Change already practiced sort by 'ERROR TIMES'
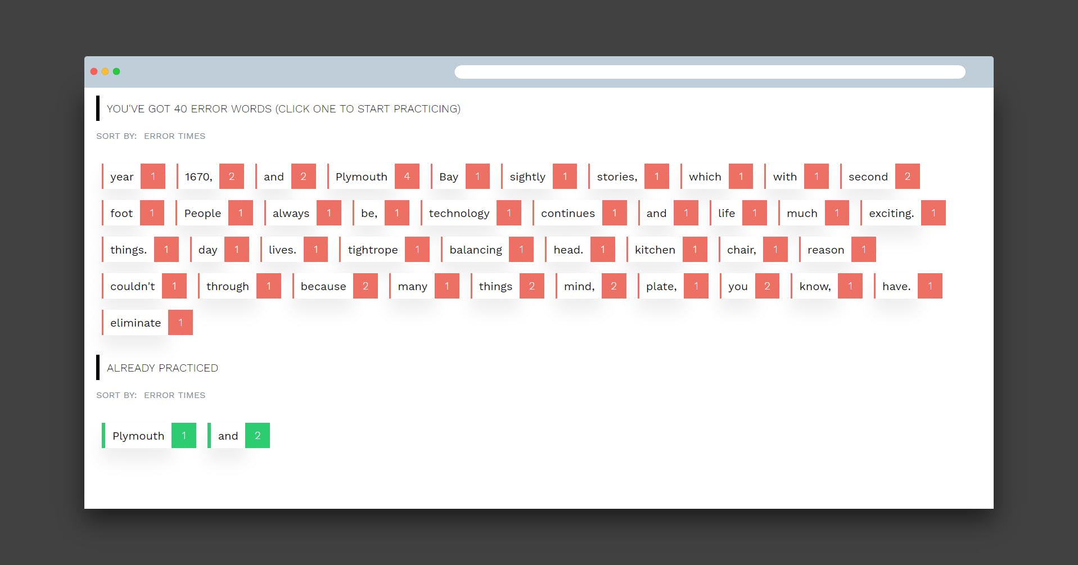The height and width of the screenshot is (565, 1078). tap(174, 395)
